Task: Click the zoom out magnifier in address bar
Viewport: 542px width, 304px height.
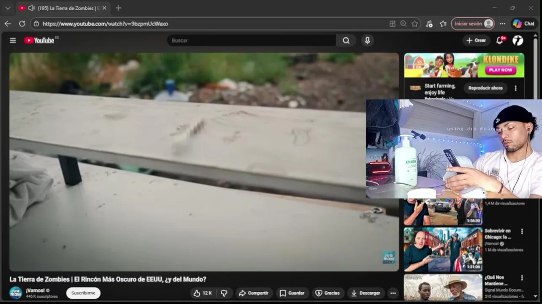Action: click(404, 24)
